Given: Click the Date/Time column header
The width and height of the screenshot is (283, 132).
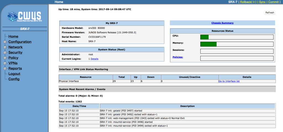Looking at the screenshot, I should pos(79,106).
